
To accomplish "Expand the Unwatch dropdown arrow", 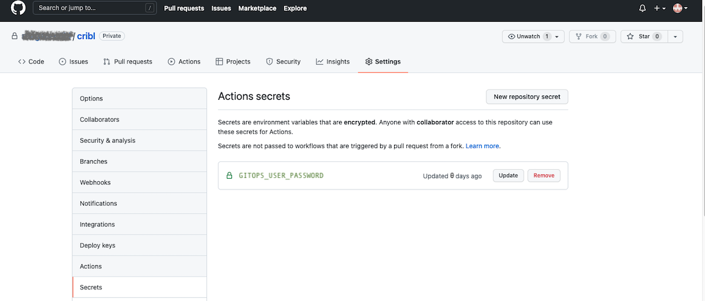I will pyautogui.click(x=558, y=37).
